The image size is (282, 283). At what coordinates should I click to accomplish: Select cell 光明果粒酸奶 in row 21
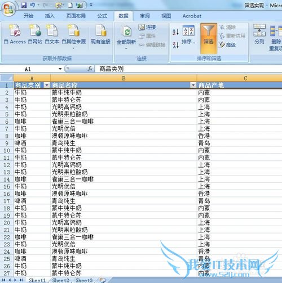pyautogui.click(x=124, y=230)
